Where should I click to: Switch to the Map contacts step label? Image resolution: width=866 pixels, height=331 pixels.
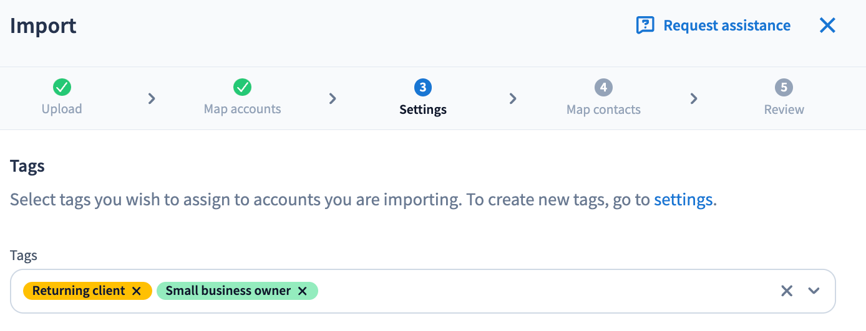(x=603, y=110)
